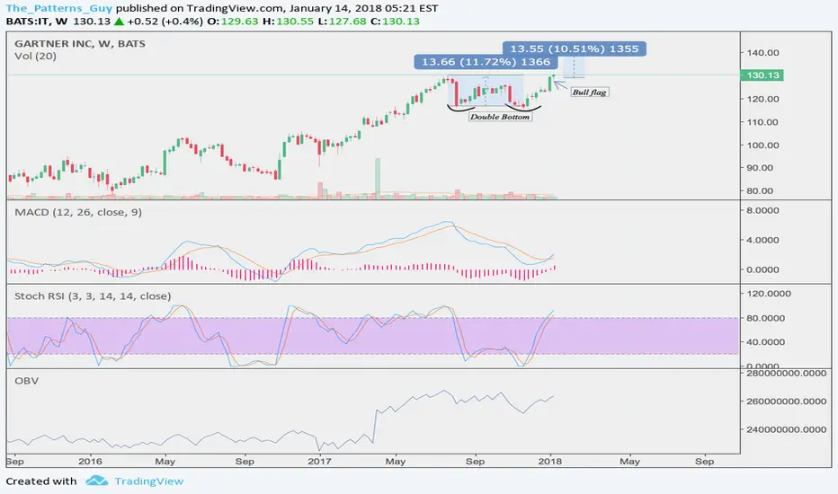Click the blue Bull flag arrow marker

559,84
